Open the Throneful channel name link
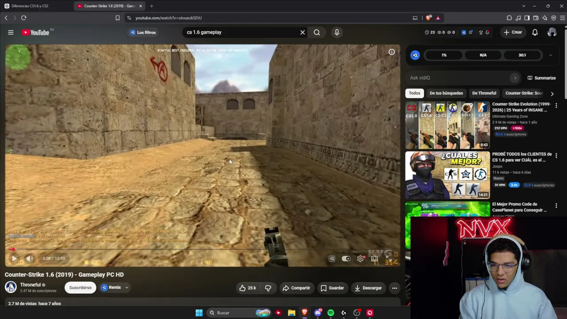Screen dimensions: 567x319 30,285
